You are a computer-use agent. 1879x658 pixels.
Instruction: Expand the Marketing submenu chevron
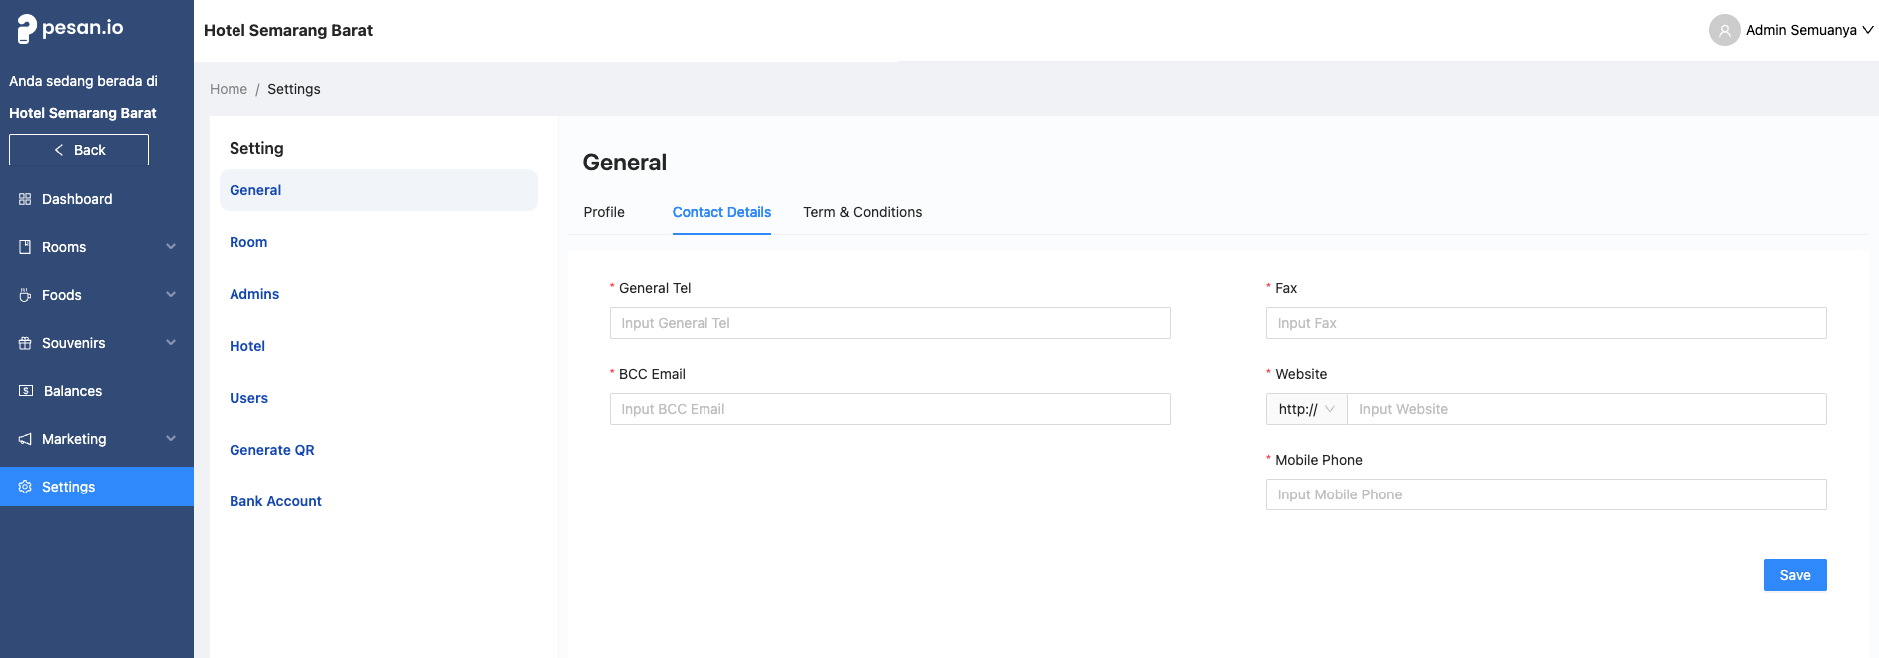click(x=171, y=439)
